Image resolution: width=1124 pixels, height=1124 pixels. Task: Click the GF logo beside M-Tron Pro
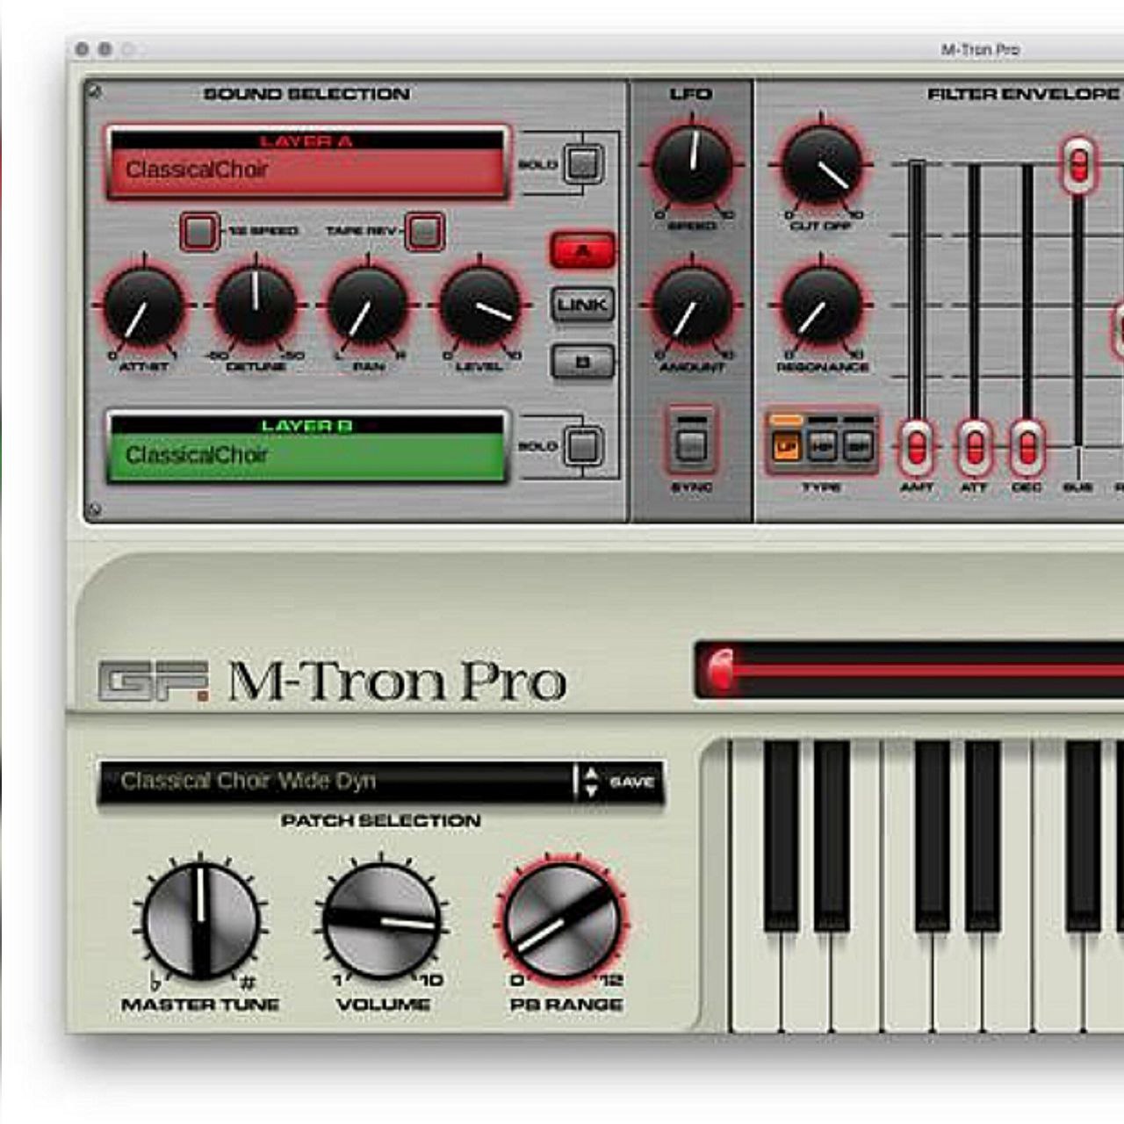[154, 681]
